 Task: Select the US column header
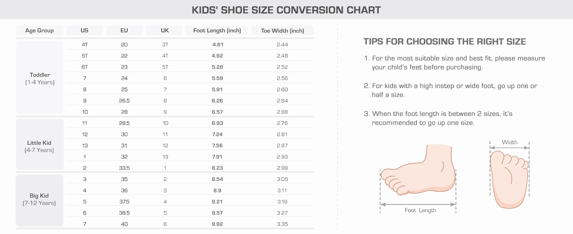coord(85,30)
